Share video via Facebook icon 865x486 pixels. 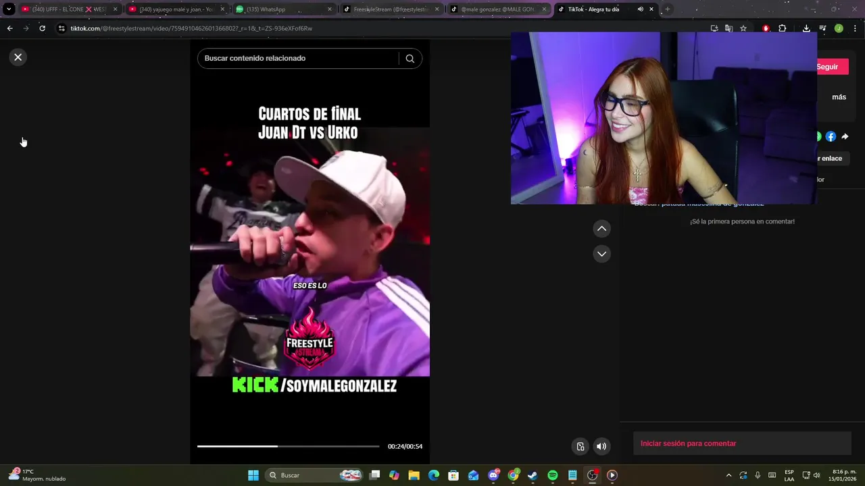831,136
